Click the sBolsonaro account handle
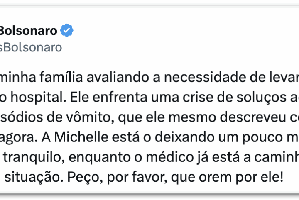 coord(31,47)
